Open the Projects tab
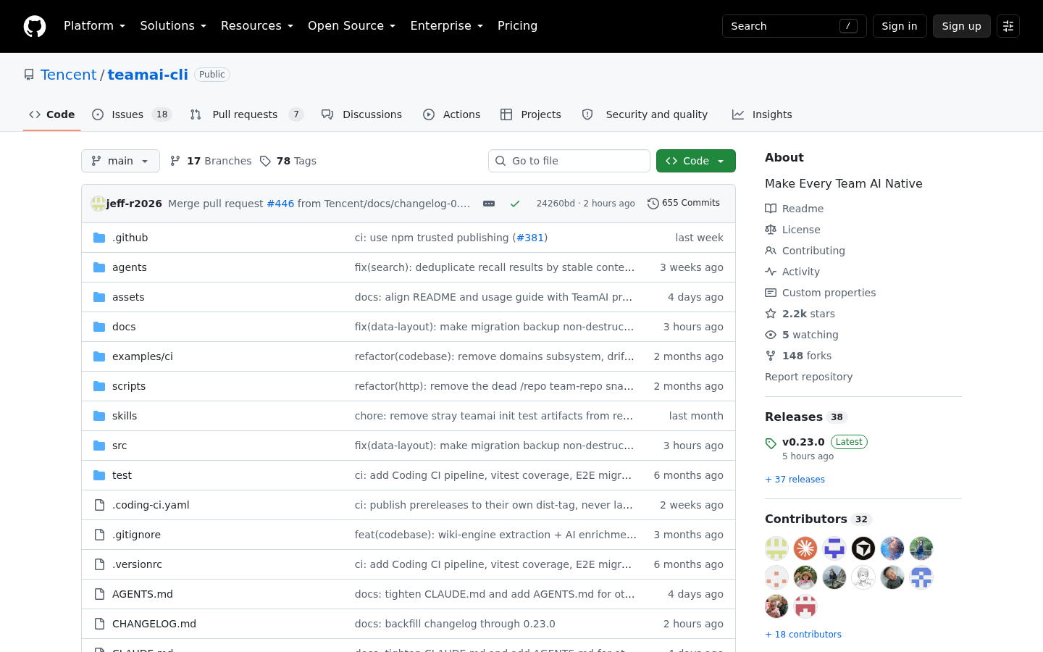 click(x=531, y=114)
